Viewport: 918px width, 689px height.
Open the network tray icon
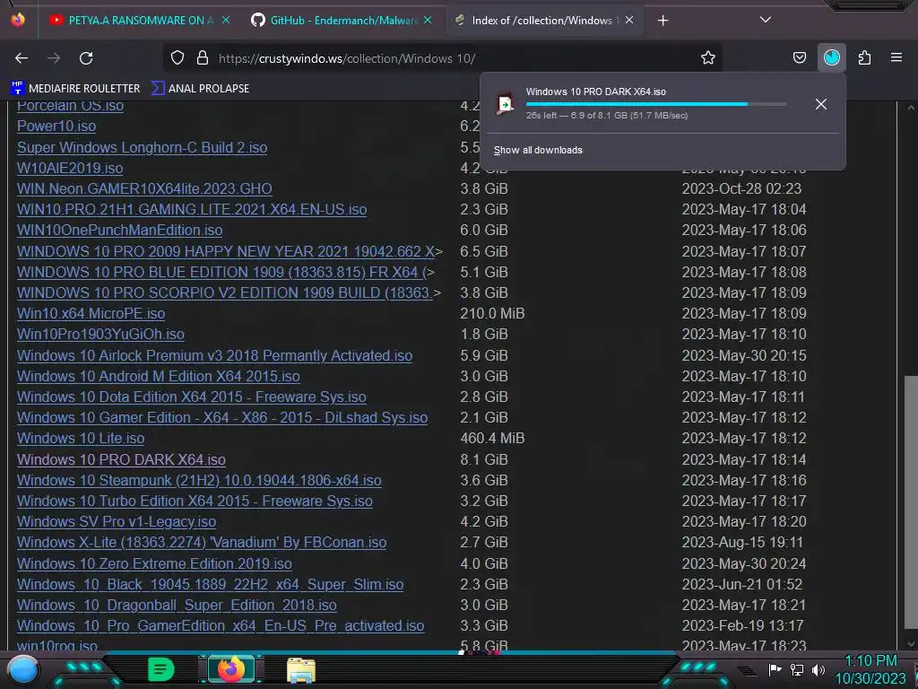coord(797,669)
